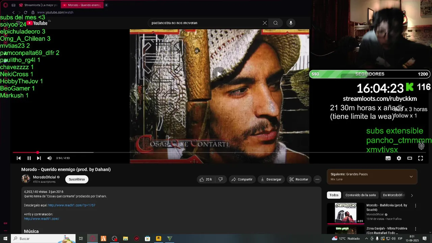Clip the video with Recortar
Viewport: 432px width, 243px height.
(299, 179)
